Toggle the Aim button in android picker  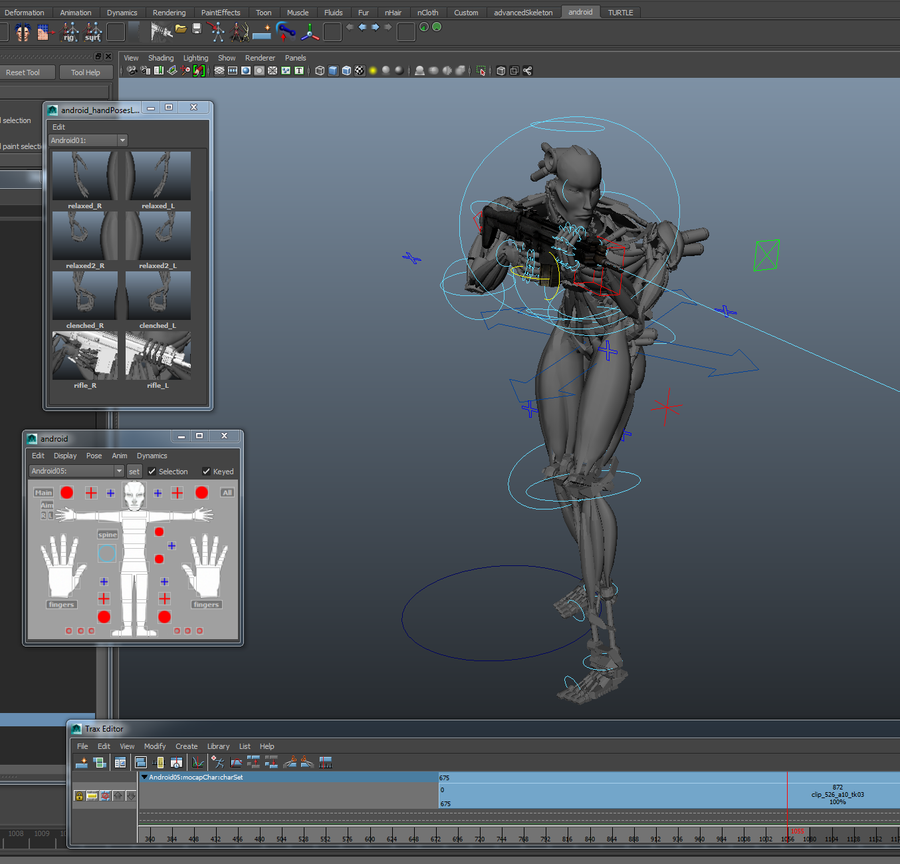coord(47,505)
